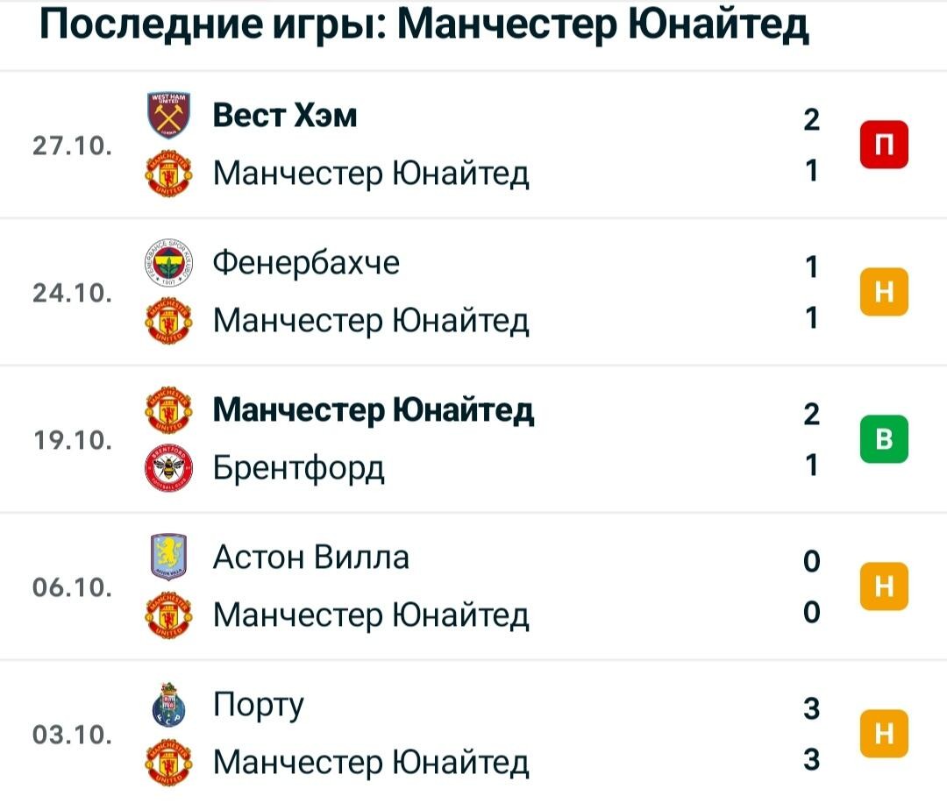Click the red П loss badge
Screen dimensions: 947x803
click(884, 145)
